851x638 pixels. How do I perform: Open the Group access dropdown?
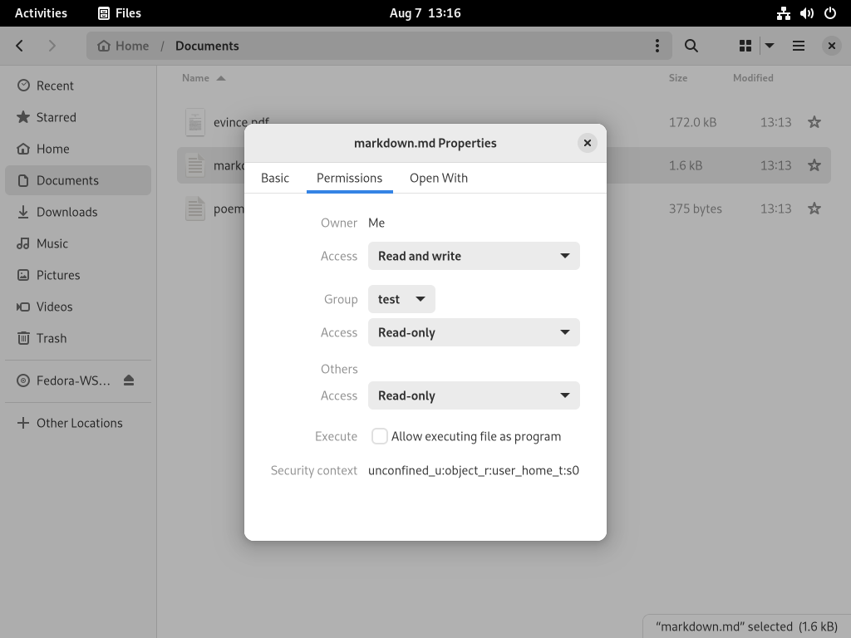click(474, 332)
